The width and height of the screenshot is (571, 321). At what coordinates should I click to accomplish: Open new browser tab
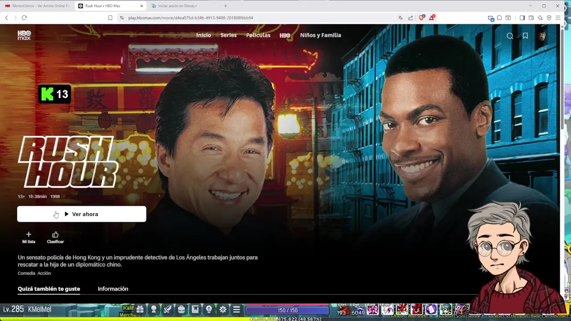click(225, 6)
